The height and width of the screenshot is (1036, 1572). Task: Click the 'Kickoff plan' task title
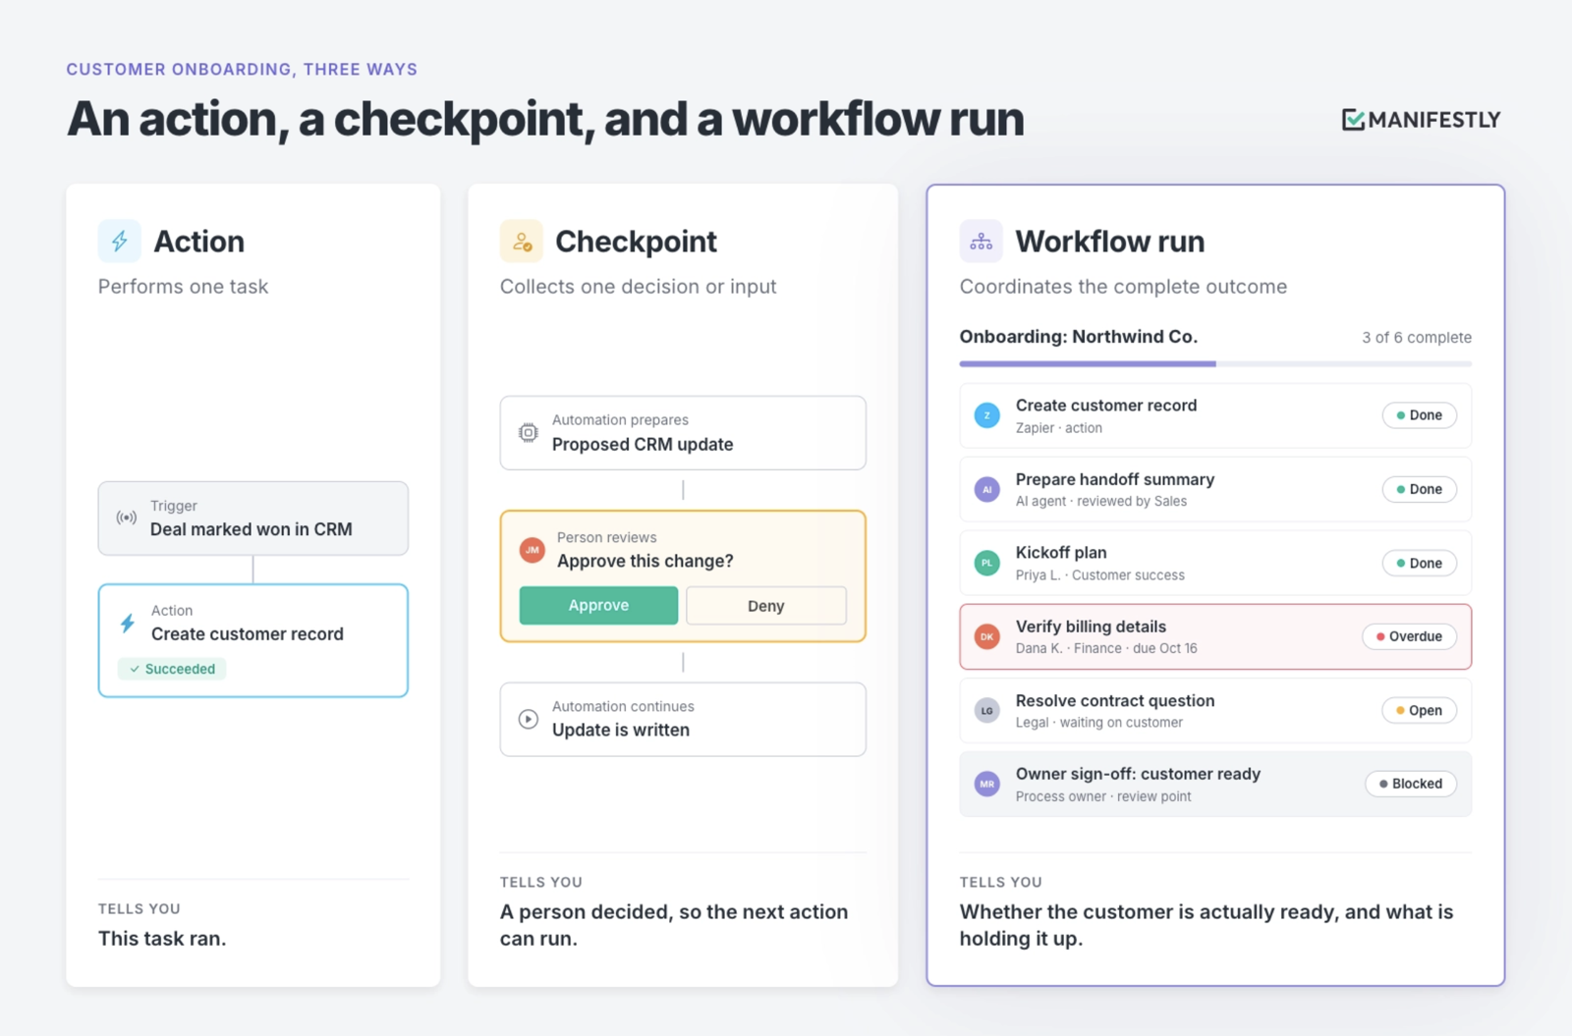pyautogui.click(x=1061, y=553)
